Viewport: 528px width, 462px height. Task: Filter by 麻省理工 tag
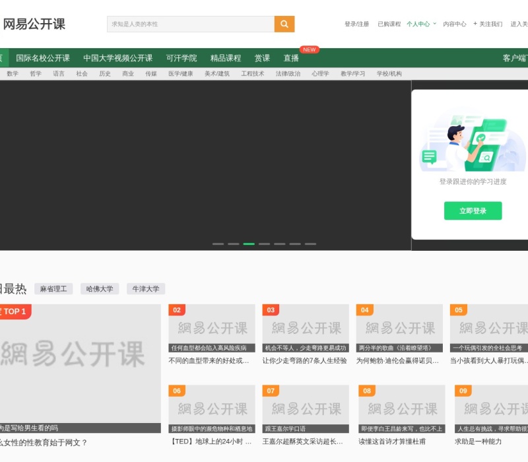click(x=53, y=288)
